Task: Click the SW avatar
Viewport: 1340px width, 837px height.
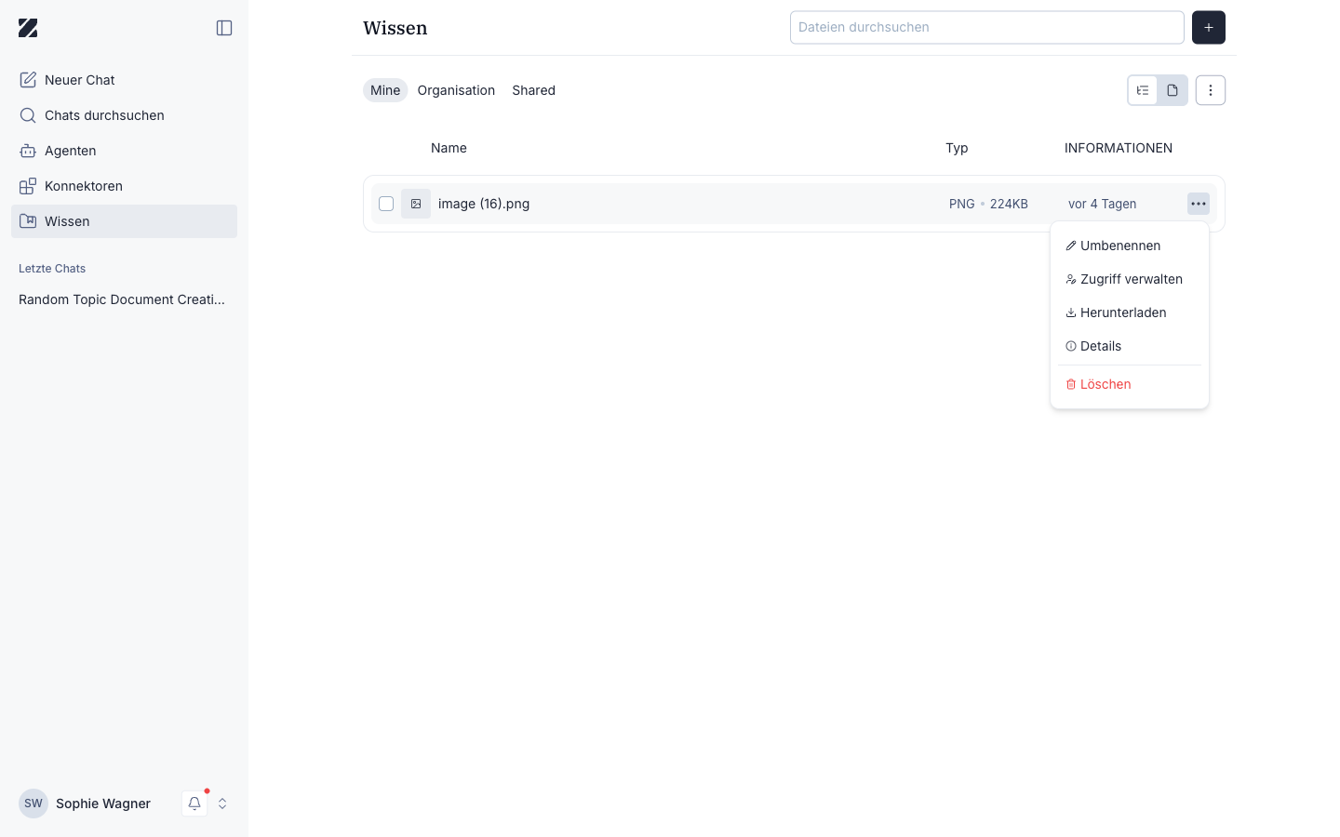Action: tap(33, 804)
